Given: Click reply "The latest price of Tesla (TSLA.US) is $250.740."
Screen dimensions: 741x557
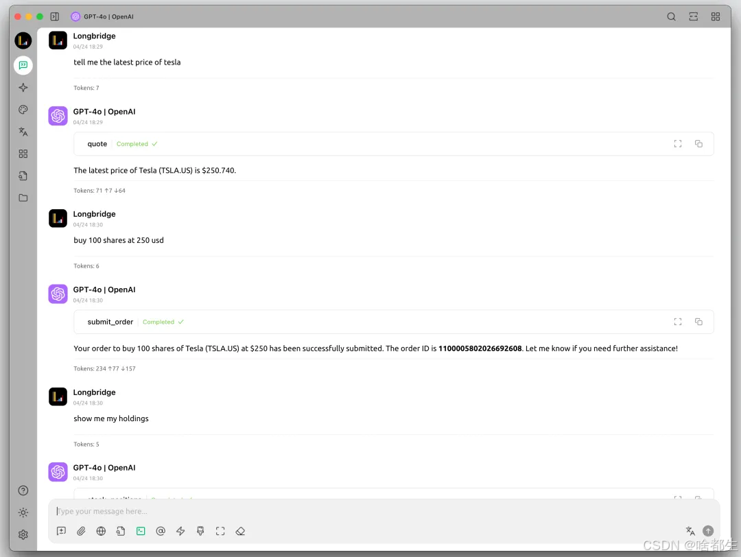Looking at the screenshot, I should [154, 171].
